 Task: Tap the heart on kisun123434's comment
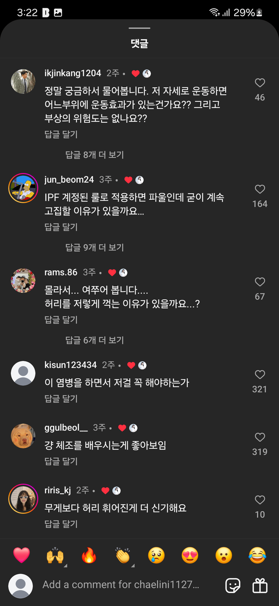point(260,374)
